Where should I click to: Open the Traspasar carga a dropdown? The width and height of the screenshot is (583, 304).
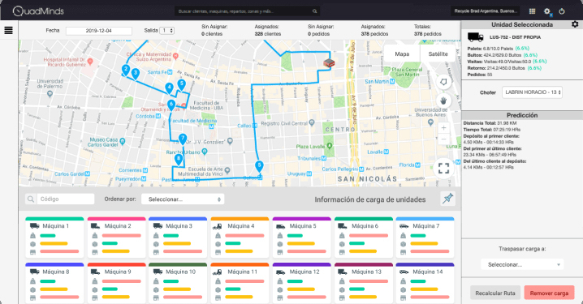coord(522,264)
